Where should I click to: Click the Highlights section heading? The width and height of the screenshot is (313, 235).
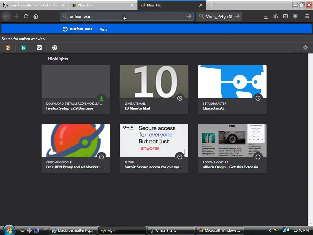pyautogui.click(x=58, y=59)
